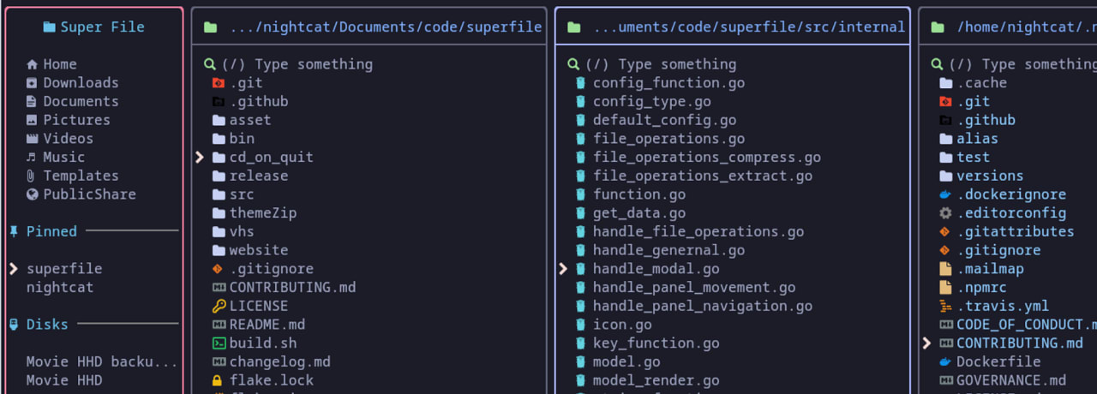Image resolution: width=1097 pixels, height=394 pixels.
Task: Click the orange .gitignore icon in superfile panel
Action: (219, 269)
